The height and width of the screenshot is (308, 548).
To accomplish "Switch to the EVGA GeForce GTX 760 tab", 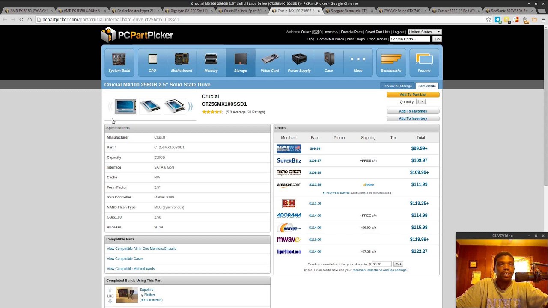I will click(x=402, y=11).
